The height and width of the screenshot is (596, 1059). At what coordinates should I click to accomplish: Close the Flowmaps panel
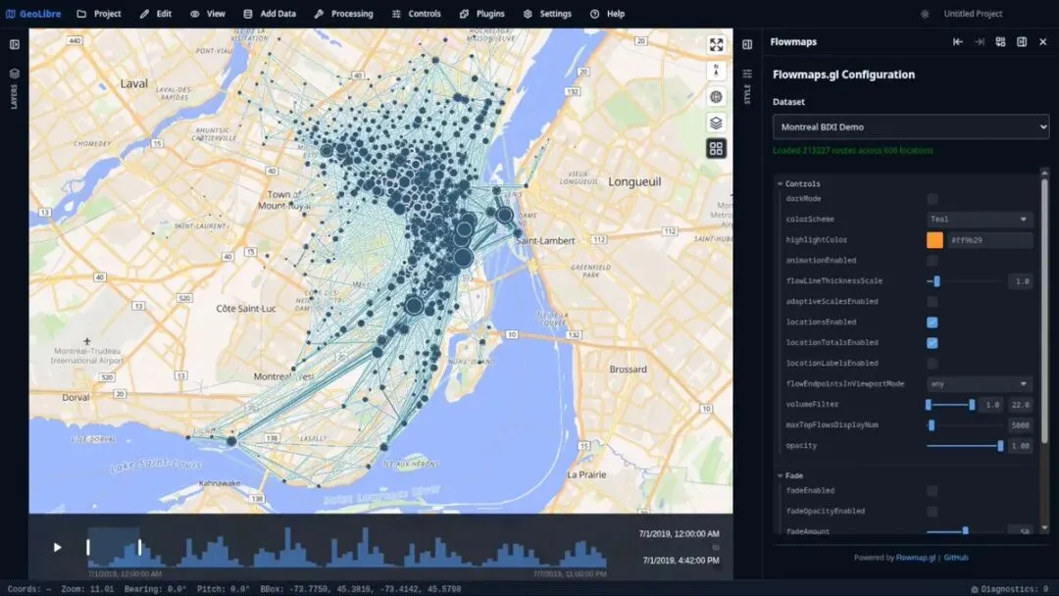1042,42
